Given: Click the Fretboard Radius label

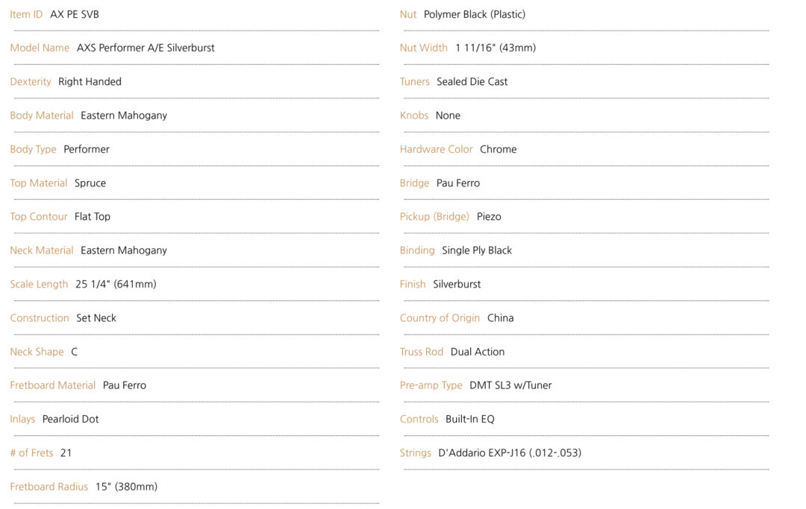Looking at the screenshot, I should pyautogui.click(x=49, y=487).
